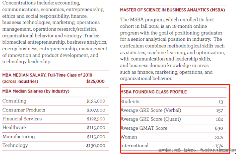The image size is (236, 154).
Task: Select the Women 31% value
Action: [219, 137]
